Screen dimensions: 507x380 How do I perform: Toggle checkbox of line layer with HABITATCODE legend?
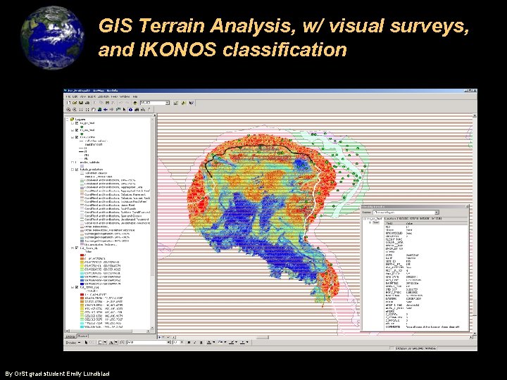[77, 137]
